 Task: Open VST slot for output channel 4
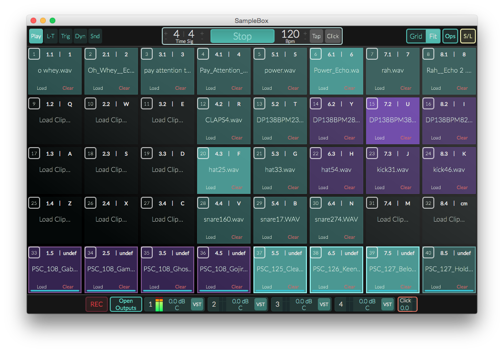click(388, 304)
